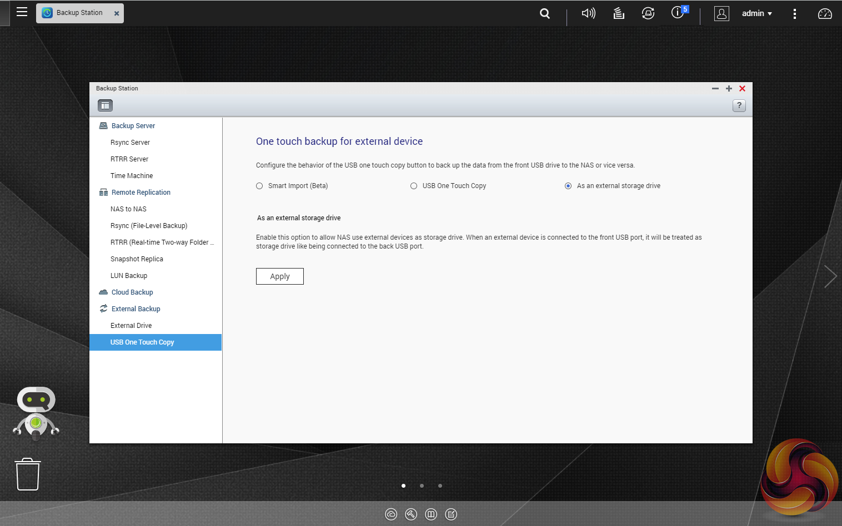Toggle the sidebar panel icon in Backup Station
The width and height of the screenshot is (842, 526).
[105, 105]
